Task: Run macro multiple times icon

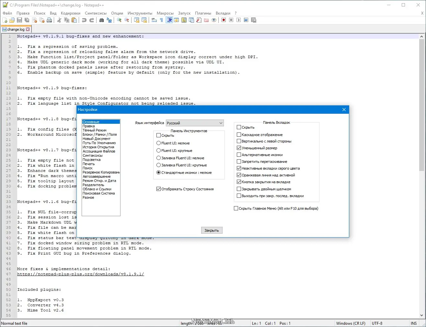Action: [246, 20]
